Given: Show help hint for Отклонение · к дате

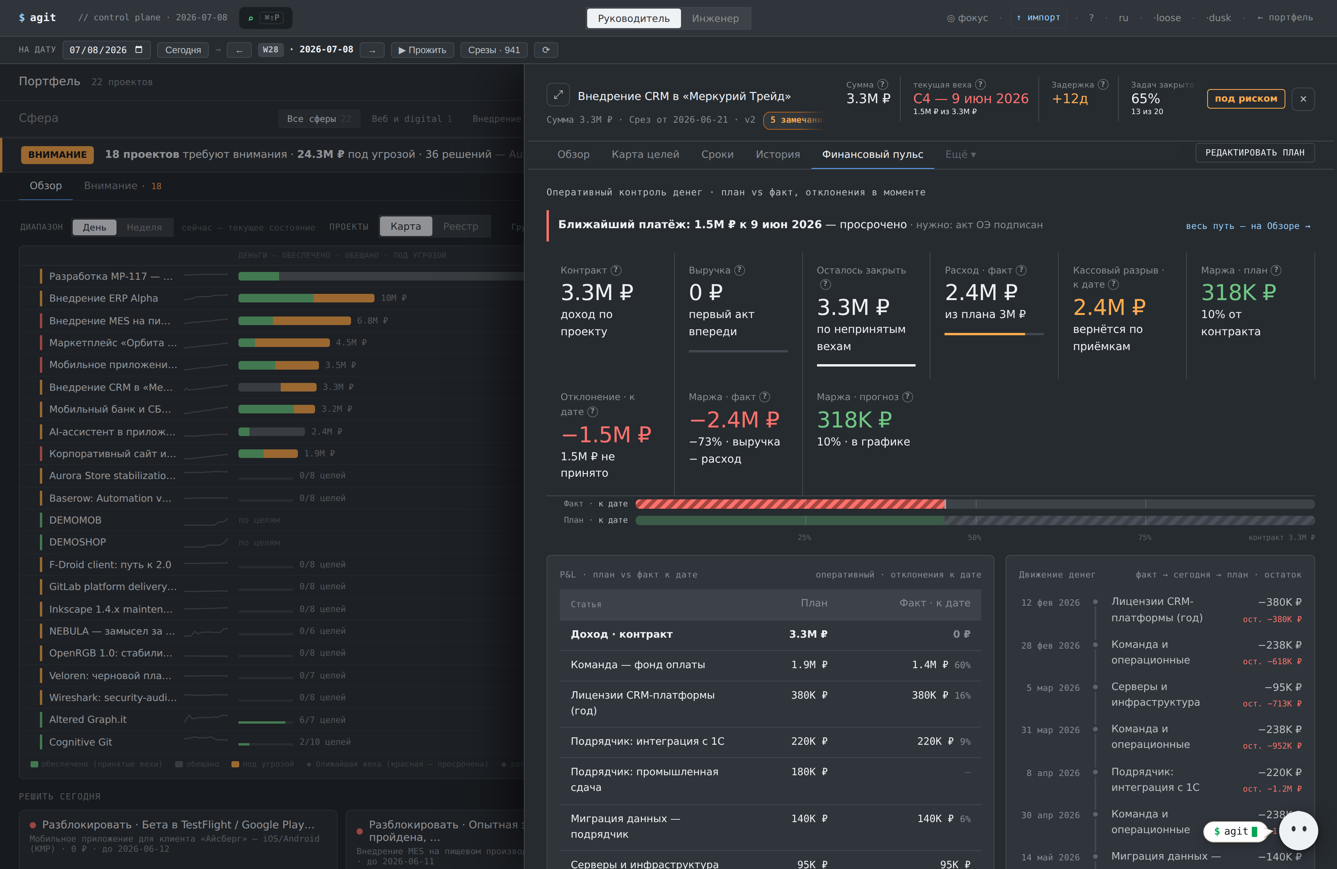Looking at the screenshot, I should tap(593, 411).
